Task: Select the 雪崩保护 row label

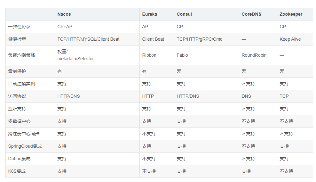Action: coord(17,71)
